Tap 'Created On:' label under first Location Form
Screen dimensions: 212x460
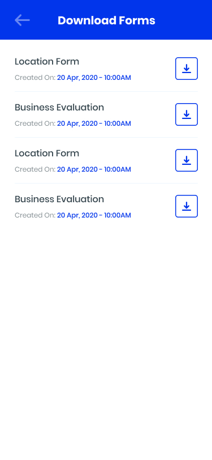click(x=35, y=78)
